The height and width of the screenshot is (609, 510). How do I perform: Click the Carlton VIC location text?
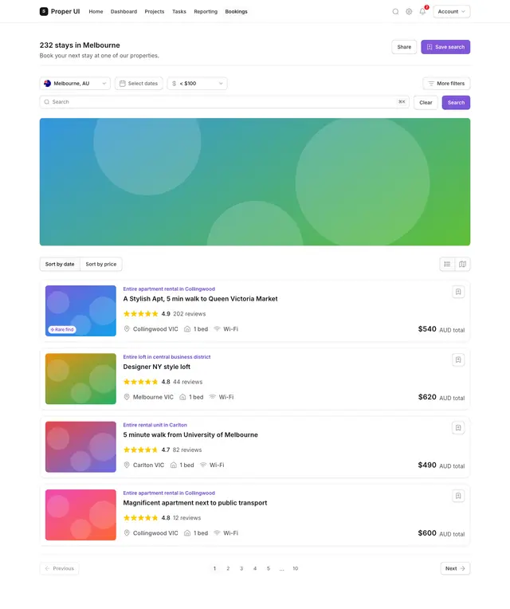148,465
